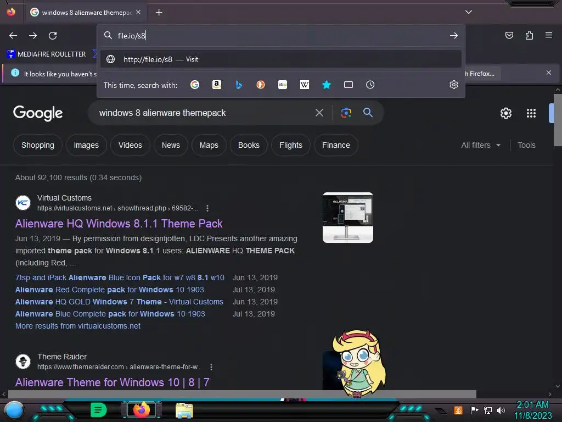Open Alienware Blue Complete pack link

coord(110,314)
